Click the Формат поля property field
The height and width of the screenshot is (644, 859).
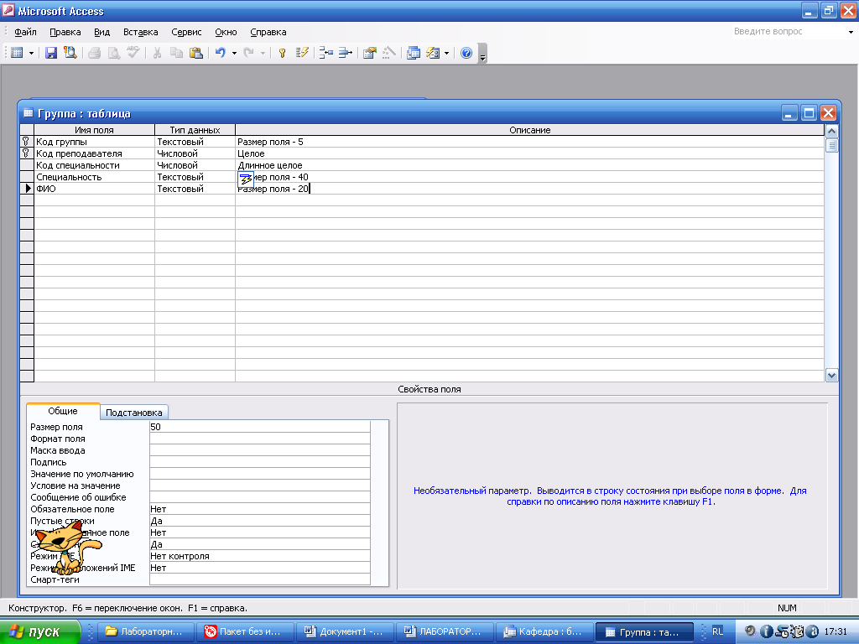pyautogui.click(x=260, y=439)
